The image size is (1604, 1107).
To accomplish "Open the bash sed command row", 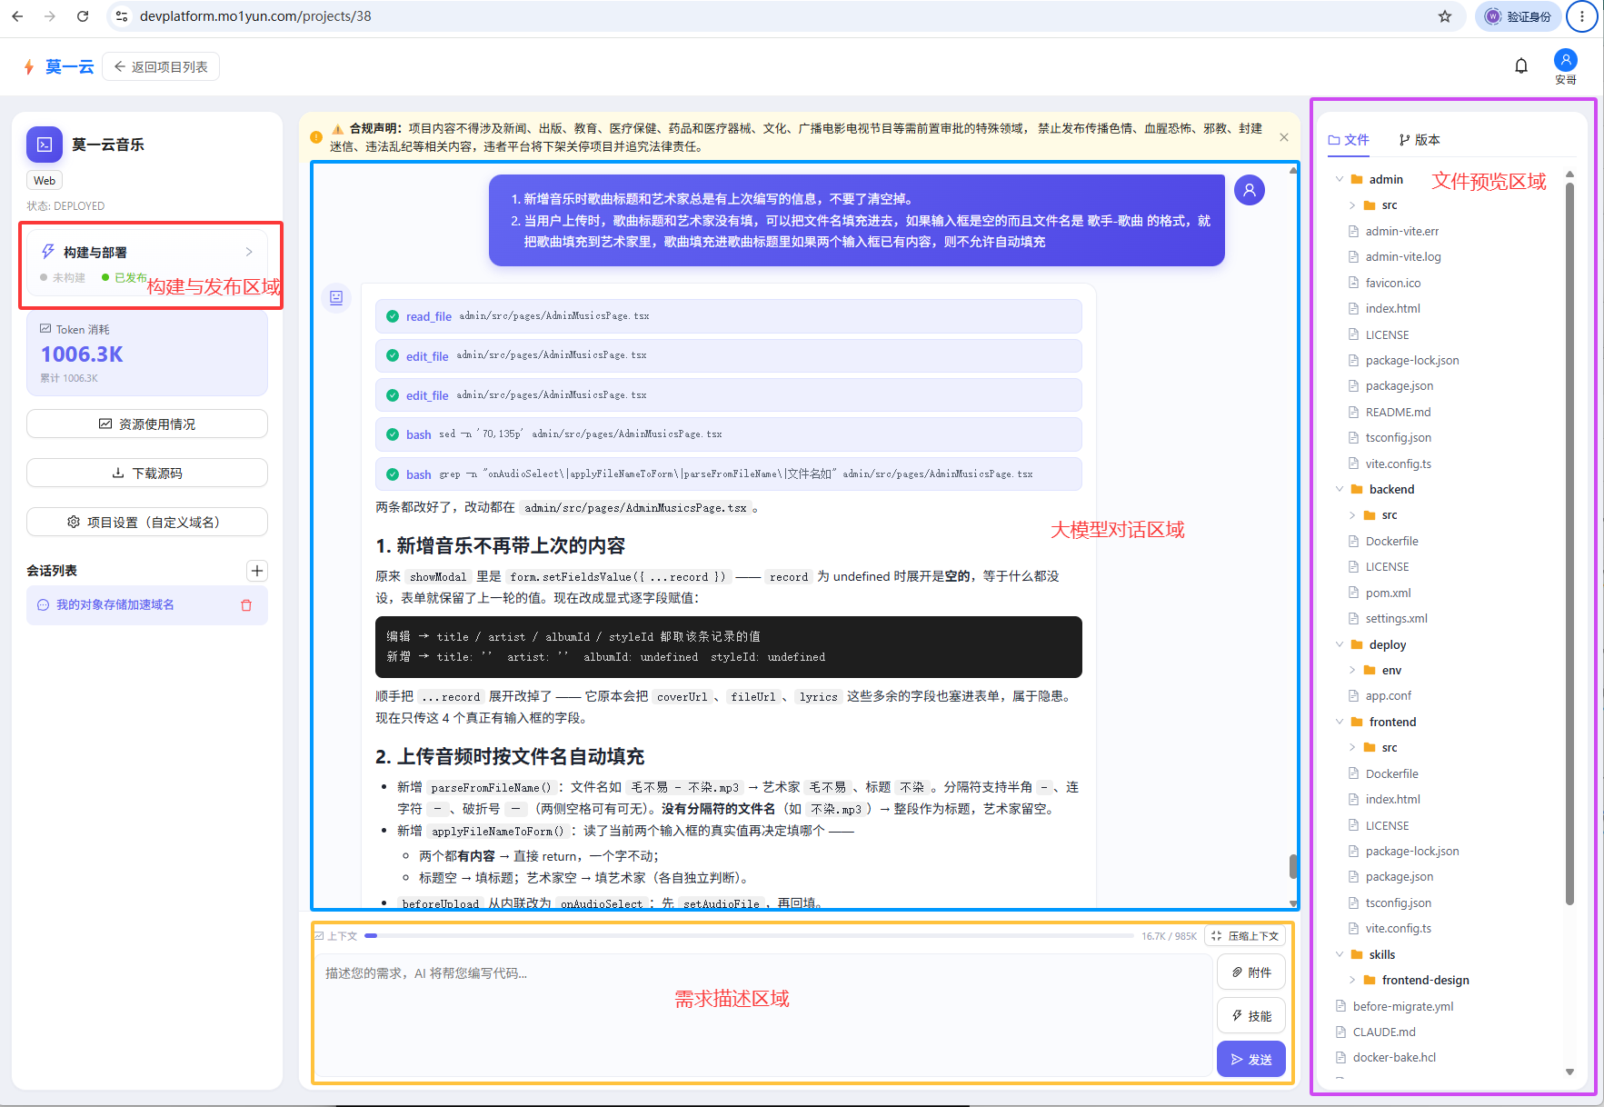I will coord(728,434).
